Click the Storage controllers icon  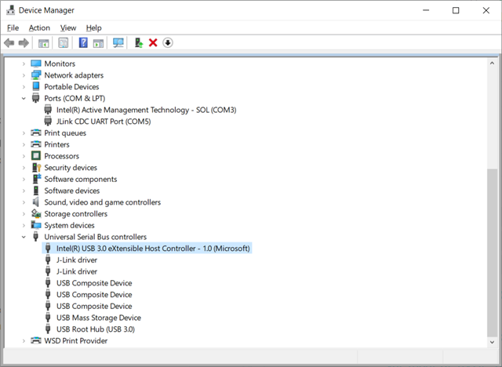[36, 213]
